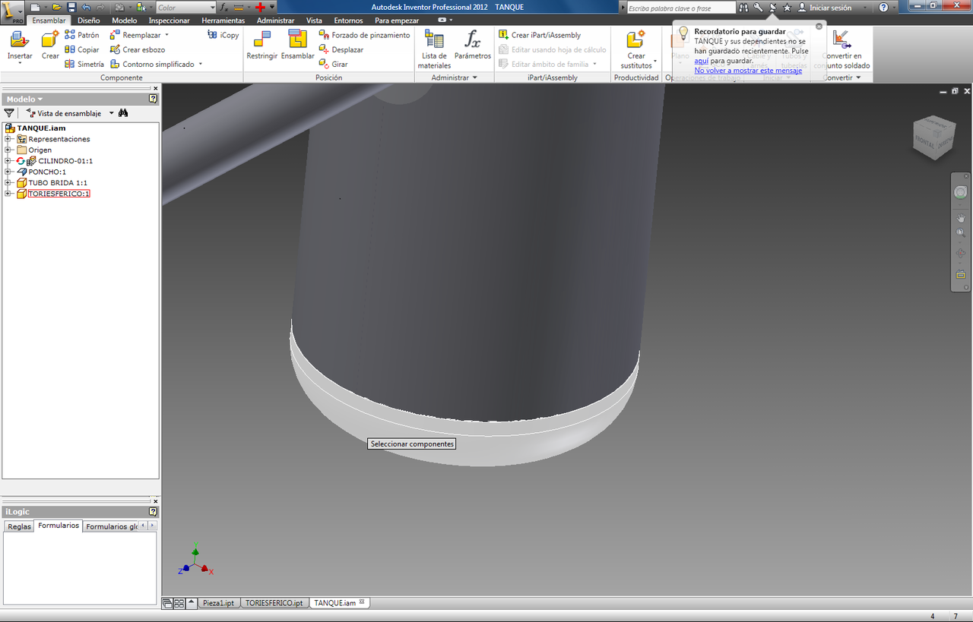Launch the iCopy tool
Screen dimensions: 973x622
pyautogui.click(x=223, y=35)
